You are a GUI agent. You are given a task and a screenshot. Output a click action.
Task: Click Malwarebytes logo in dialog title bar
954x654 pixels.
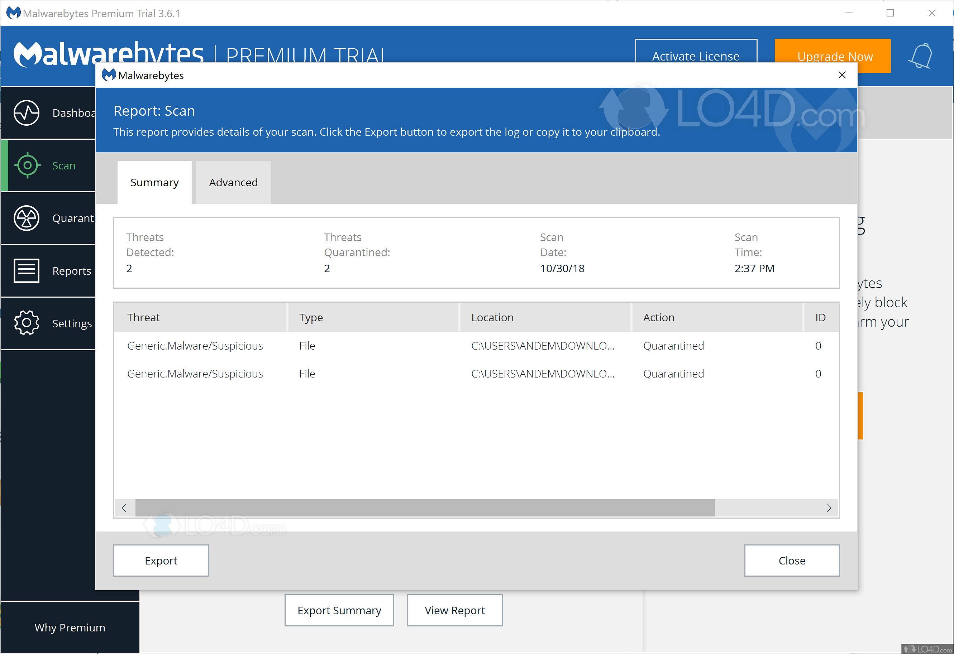pos(108,75)
